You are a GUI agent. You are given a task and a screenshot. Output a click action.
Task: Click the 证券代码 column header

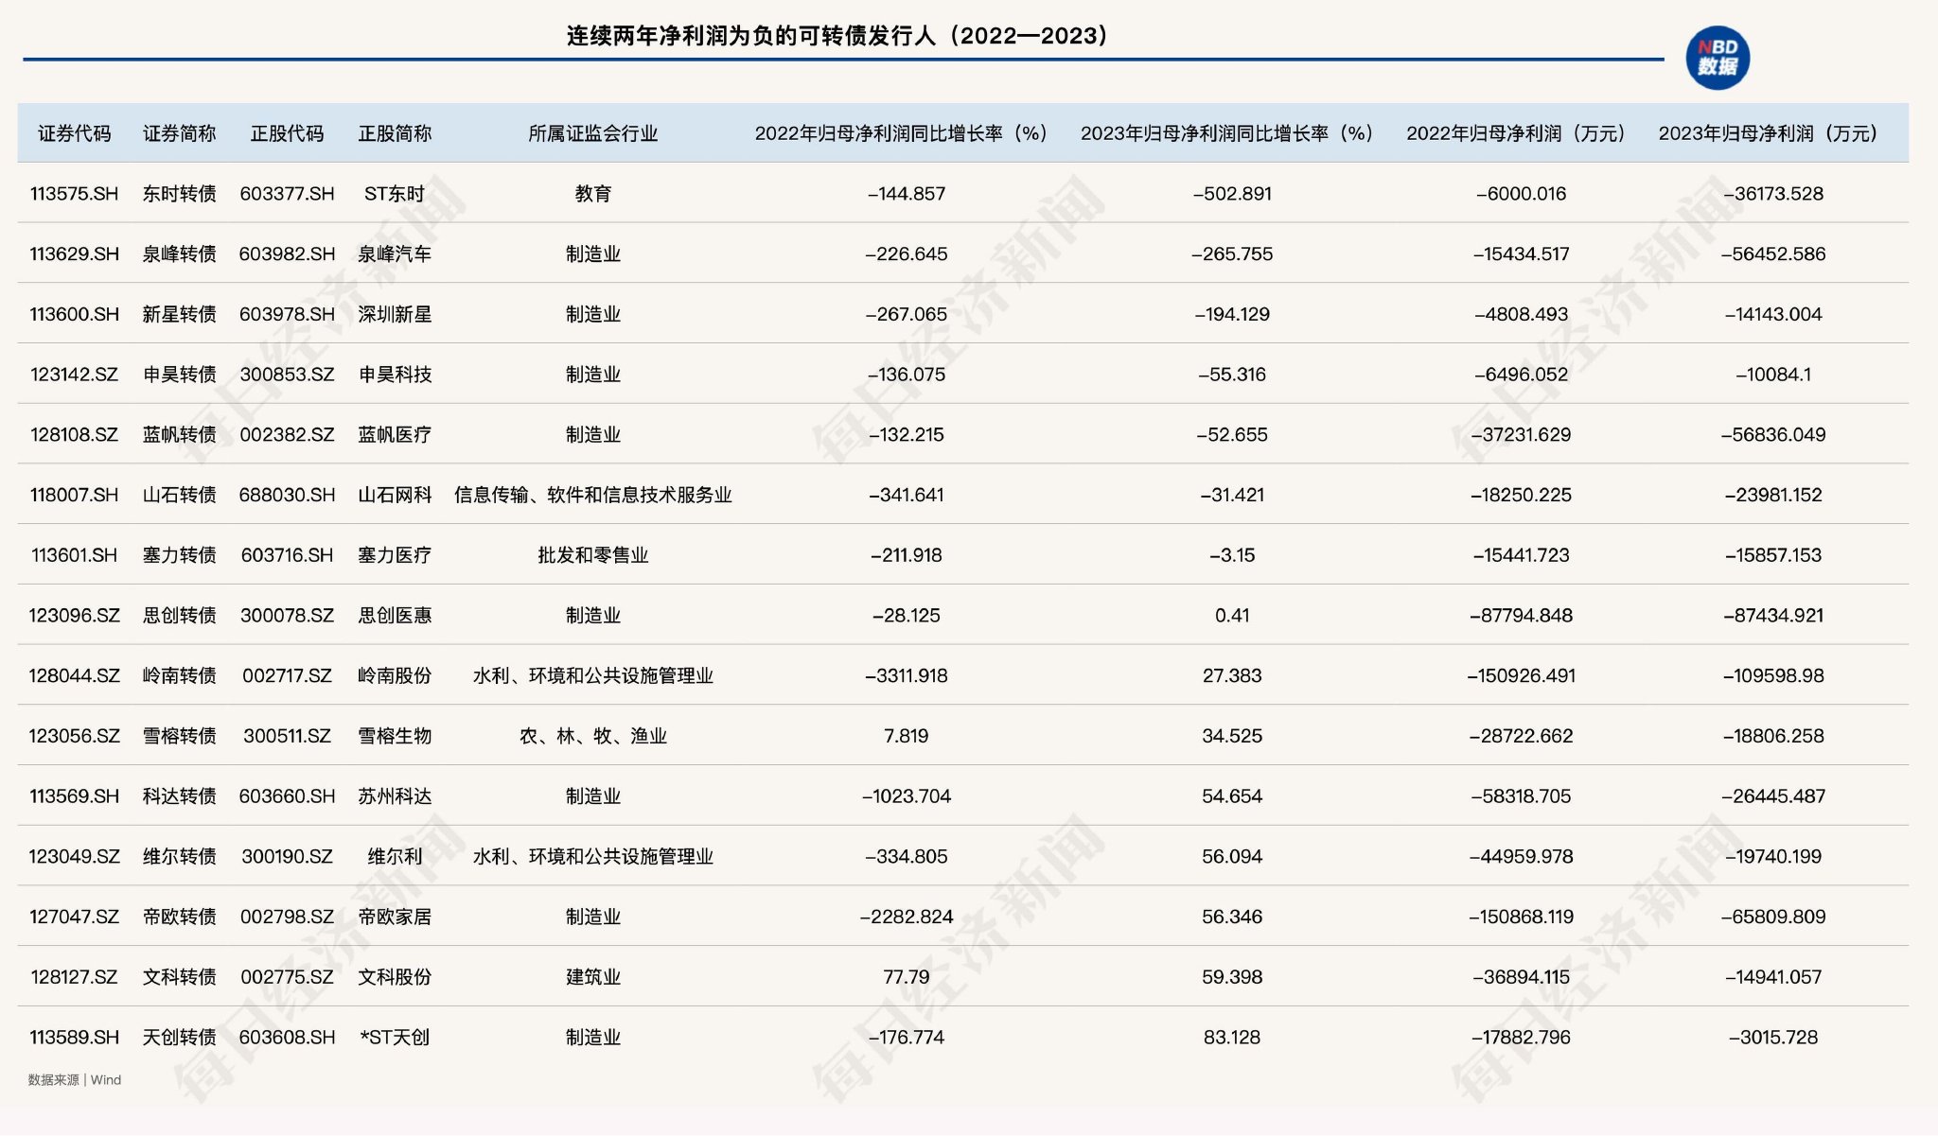[74, 133]
